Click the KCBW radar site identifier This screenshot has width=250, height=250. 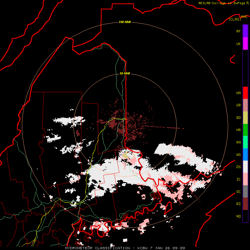(x=143, y=248)
